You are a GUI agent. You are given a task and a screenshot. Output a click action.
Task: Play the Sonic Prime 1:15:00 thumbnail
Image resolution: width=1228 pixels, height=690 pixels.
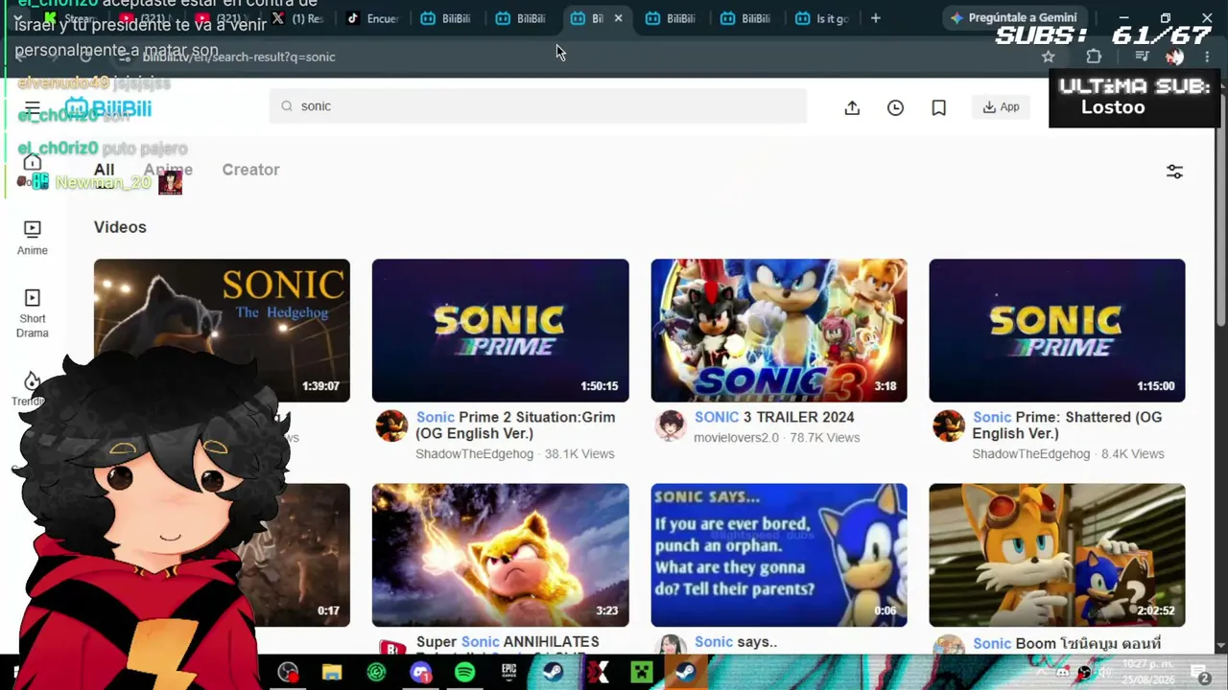(x=1057, y=331)
